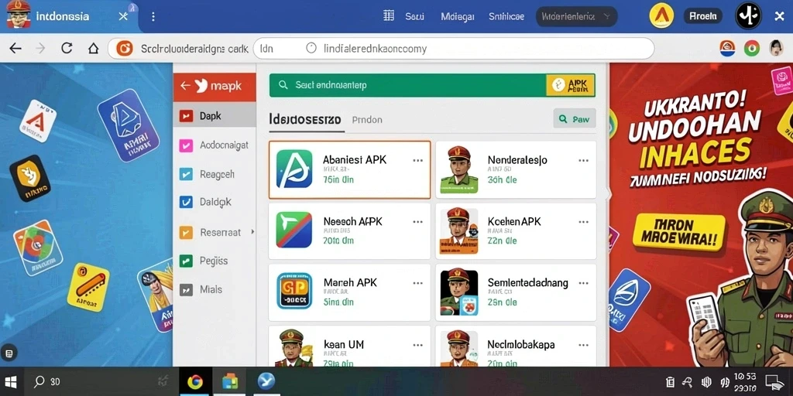793x396 pixels.
Task: Open the more options menu for Mareh APK
Action: [x=417, y=283]
